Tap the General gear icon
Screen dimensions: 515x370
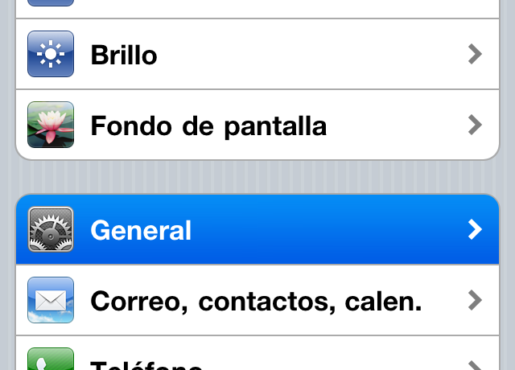(51, 230)
